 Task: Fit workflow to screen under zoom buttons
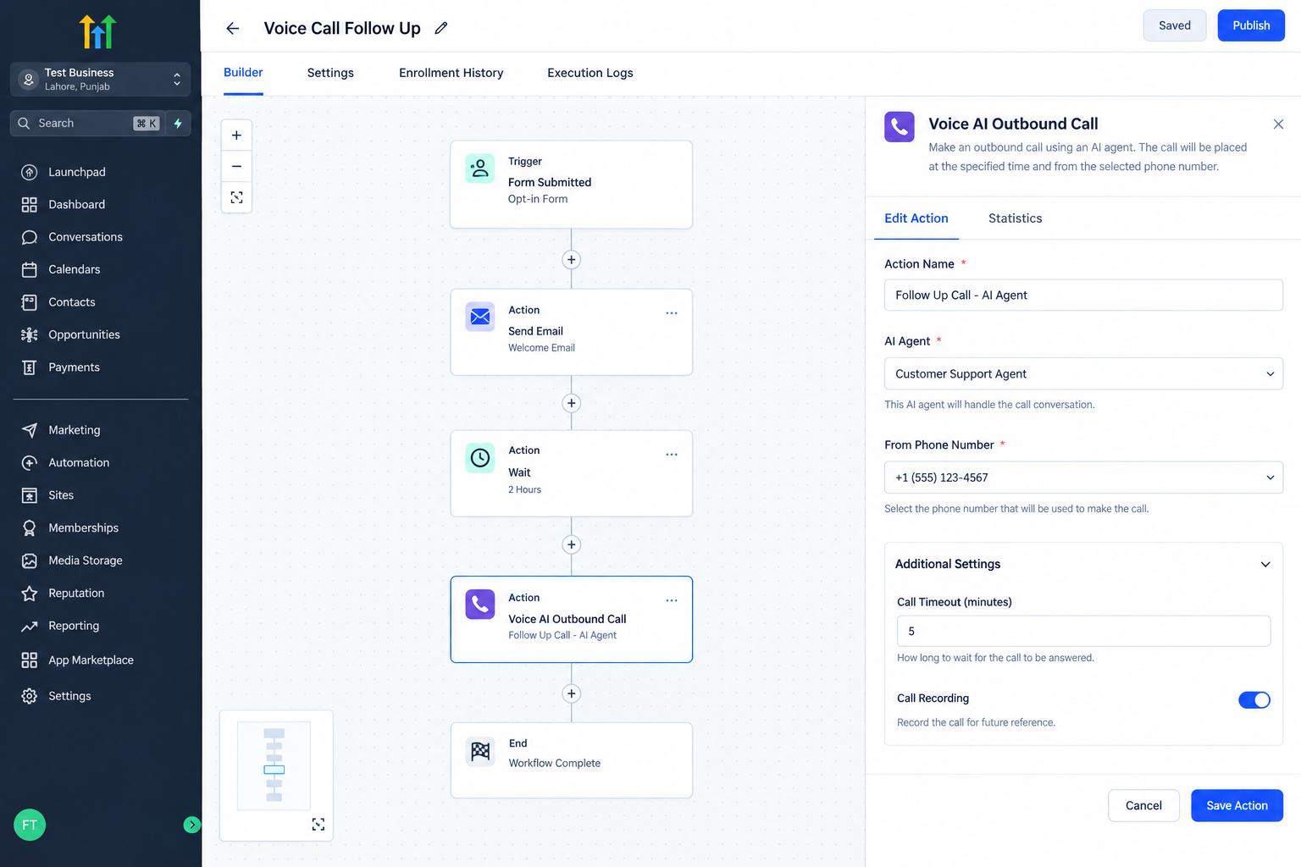coord(236,197)
